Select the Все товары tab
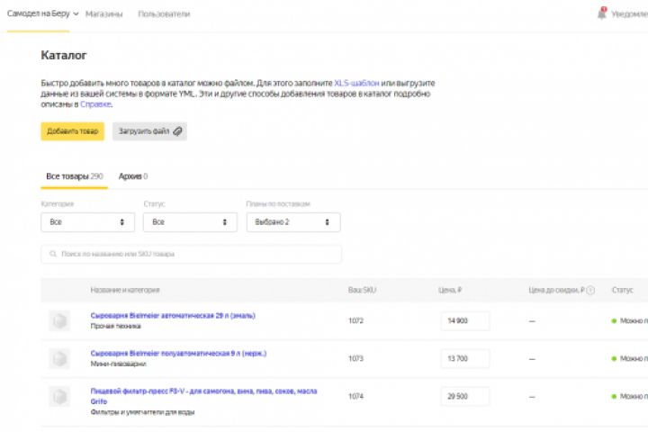648x432 pixels. [74, 176]
